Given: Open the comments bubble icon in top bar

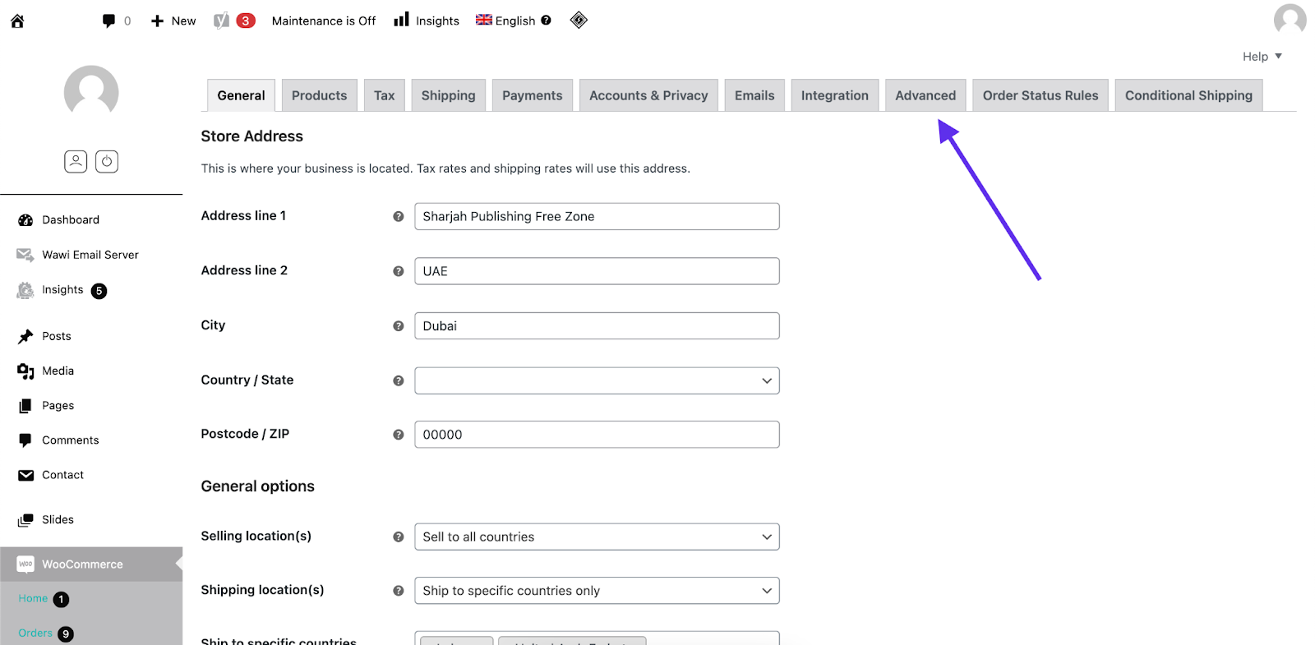Looking at the screenshot, I should 108,21.
